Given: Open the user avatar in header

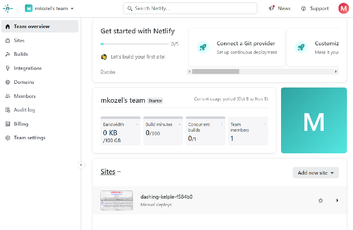Looking at the screenshot, I should pyautogui.click(x=343, y=8).
